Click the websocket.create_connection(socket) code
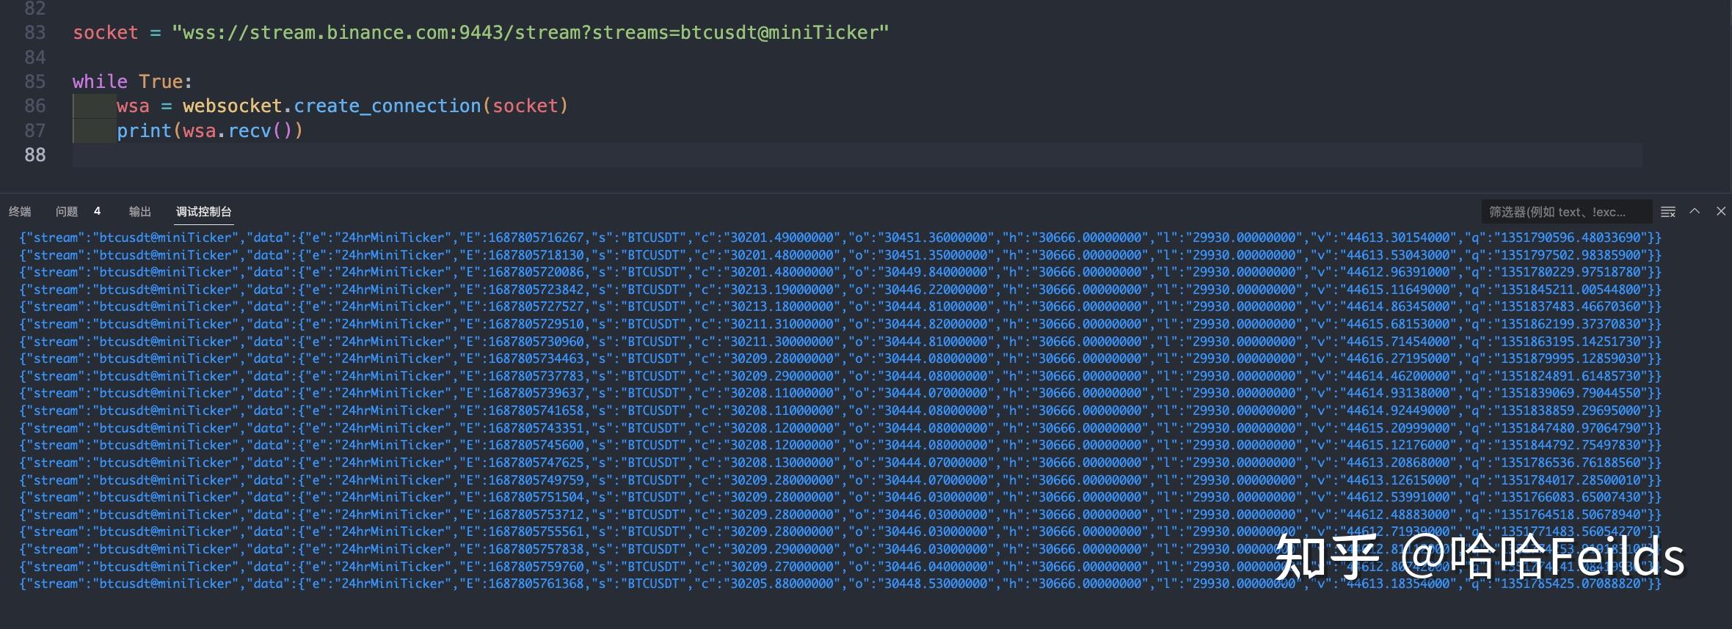The height and width of the screenshot is (629, 1732). point(375,106)
